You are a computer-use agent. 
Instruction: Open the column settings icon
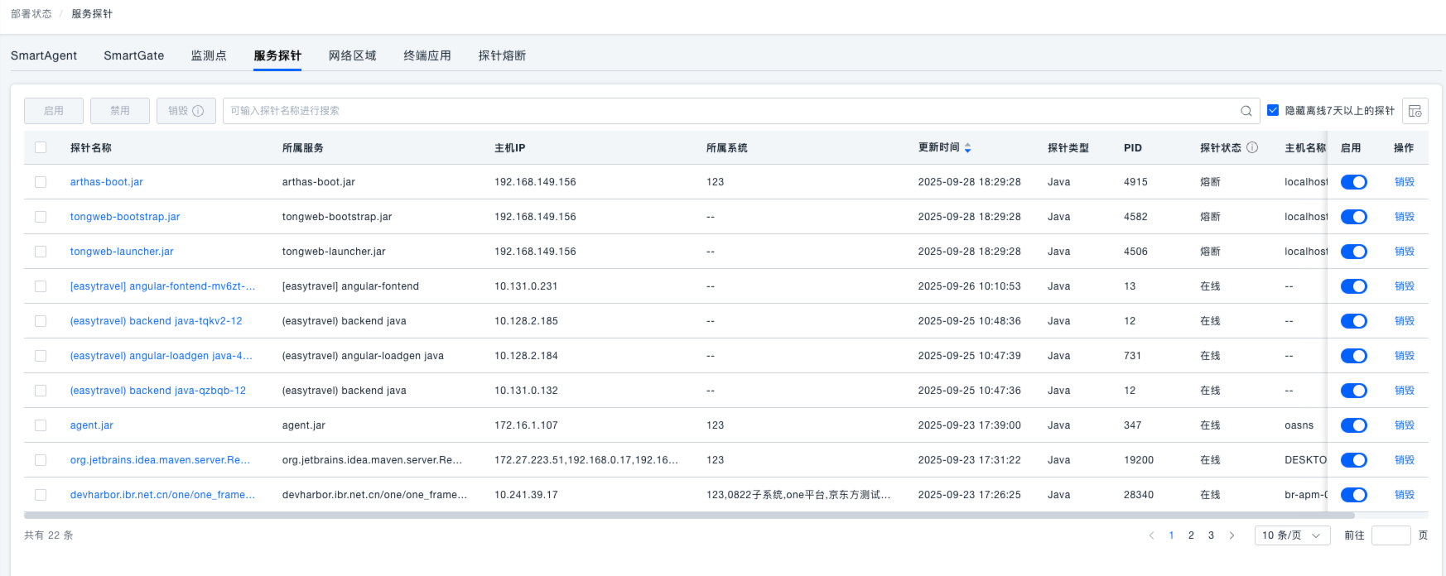(x=1415, y=111)
